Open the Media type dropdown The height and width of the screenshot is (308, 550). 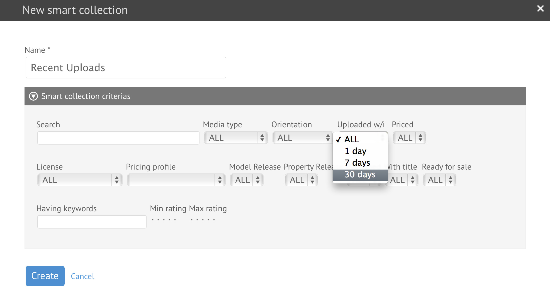coord(236,138)
